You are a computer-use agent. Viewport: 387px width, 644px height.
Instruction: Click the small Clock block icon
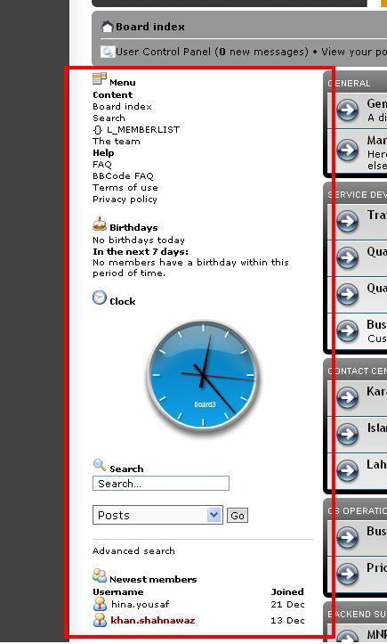(x=100, y=298)
